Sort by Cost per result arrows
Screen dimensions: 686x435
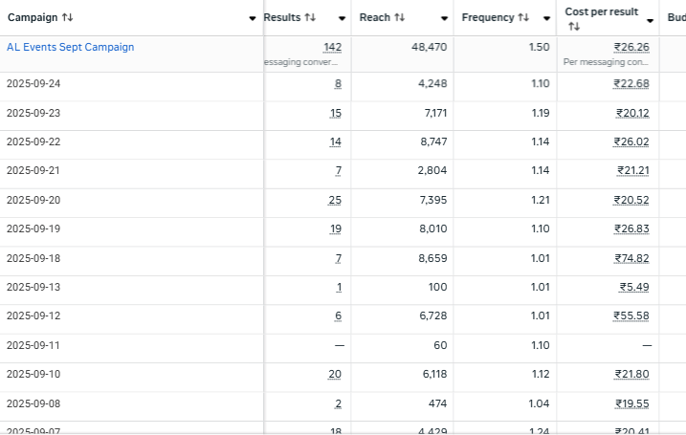tap(573, 27)
